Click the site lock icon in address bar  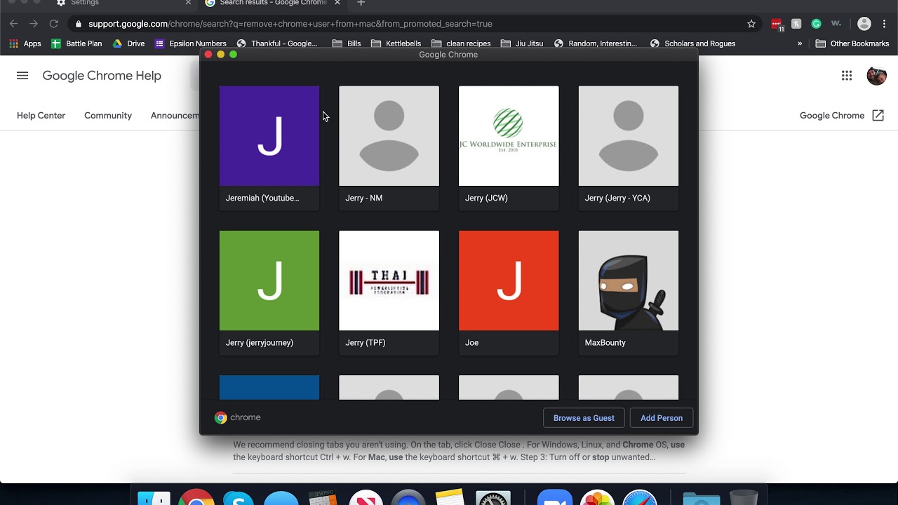(78, 24)
